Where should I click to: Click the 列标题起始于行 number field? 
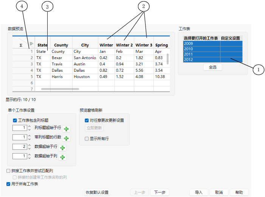tap(20, 128)
